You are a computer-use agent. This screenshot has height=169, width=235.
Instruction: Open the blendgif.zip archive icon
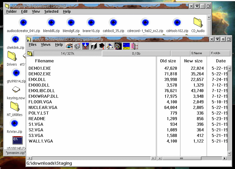[x=71, y=22]
